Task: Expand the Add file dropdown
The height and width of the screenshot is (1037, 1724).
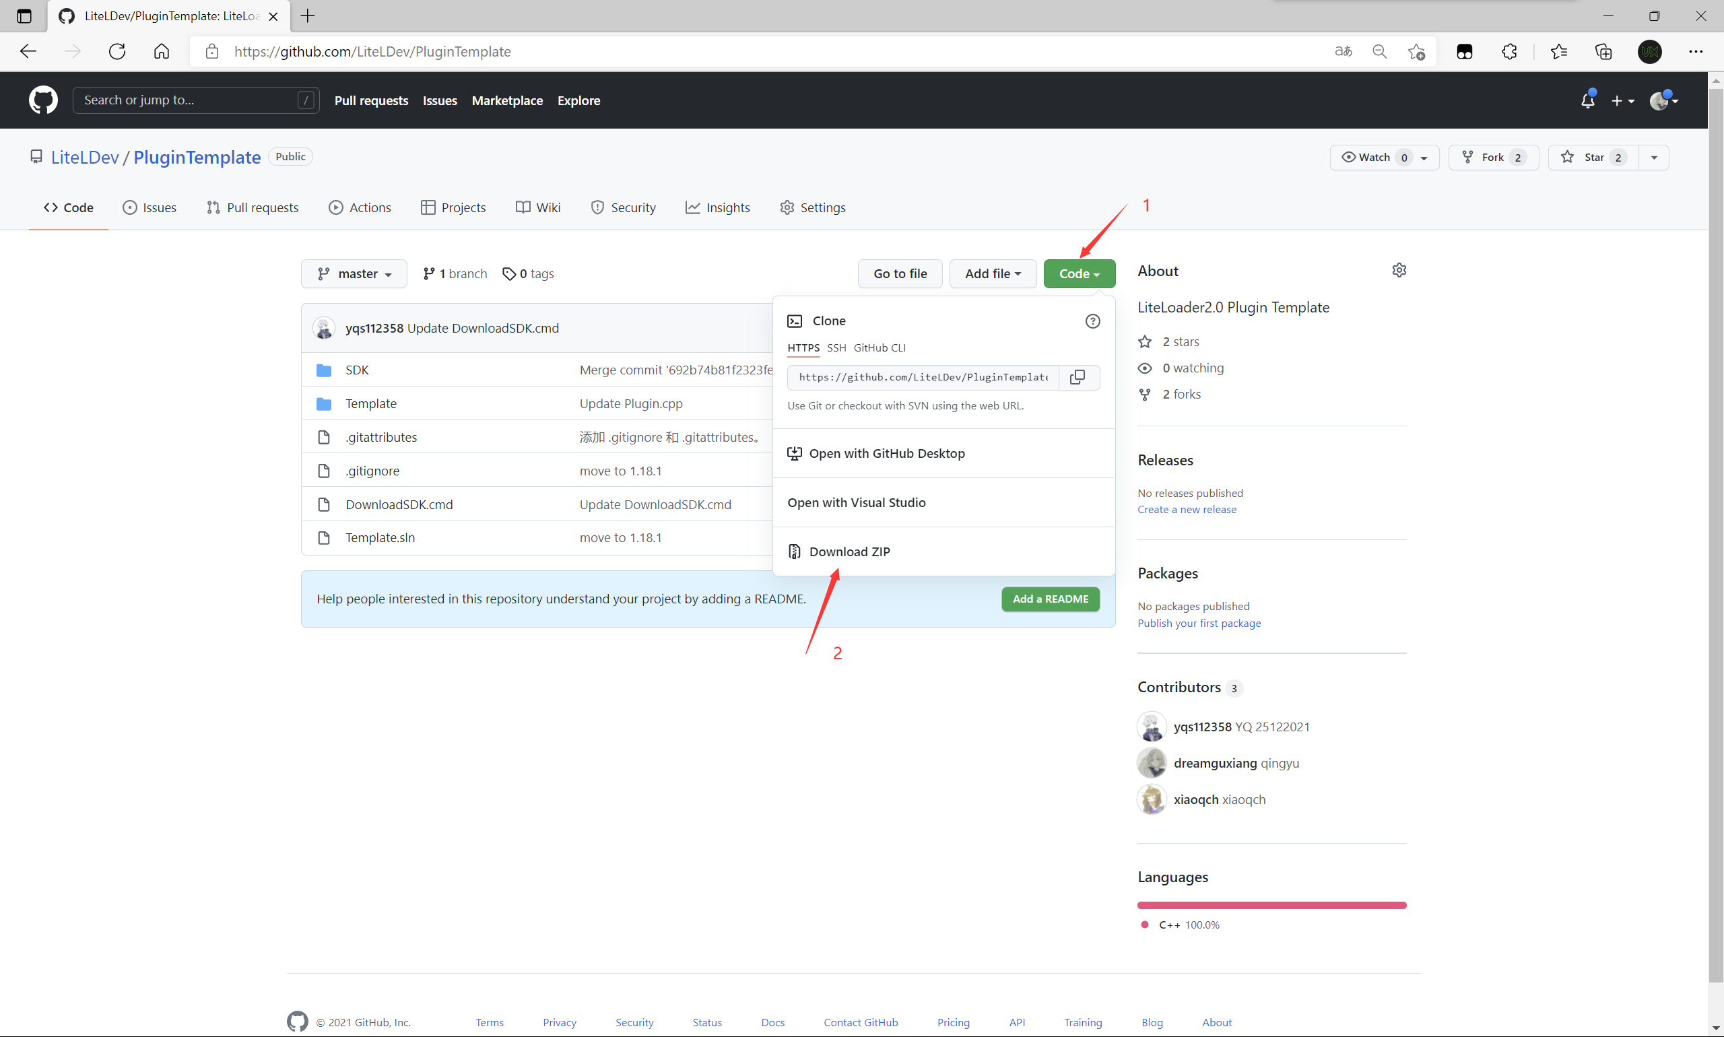Action: [x=993, y=274]
